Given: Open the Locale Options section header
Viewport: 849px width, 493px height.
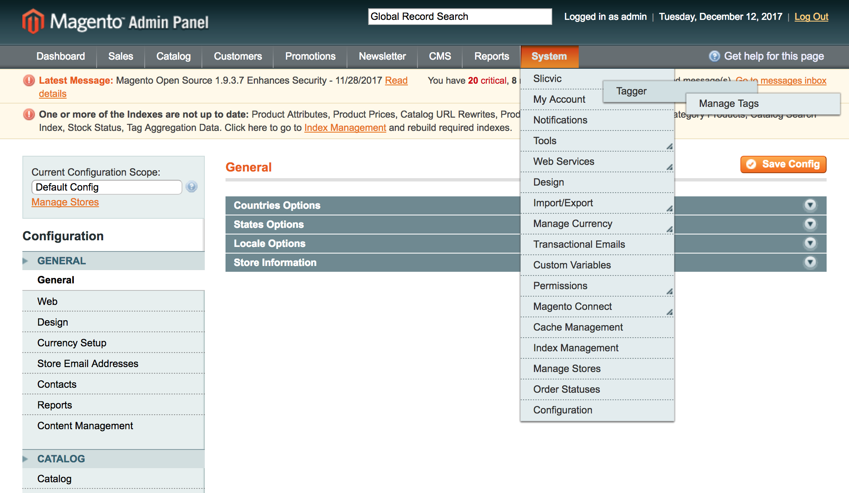Looking at the screenshot, I should [x=269, y=244].
